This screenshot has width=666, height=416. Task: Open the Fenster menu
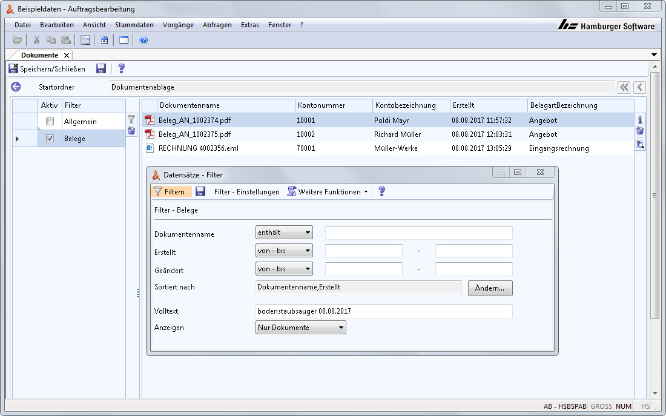[x=280, y=25]
